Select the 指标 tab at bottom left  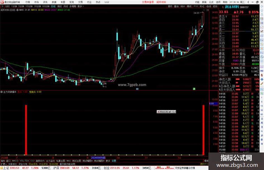3,161
